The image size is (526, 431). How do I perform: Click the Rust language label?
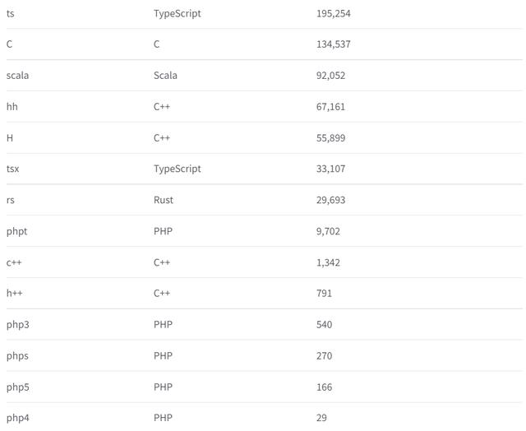[x=164, y=200]
